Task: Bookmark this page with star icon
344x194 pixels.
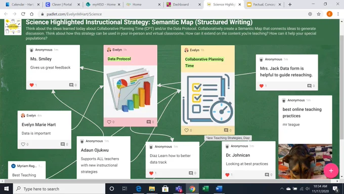Action: (319, 14)
